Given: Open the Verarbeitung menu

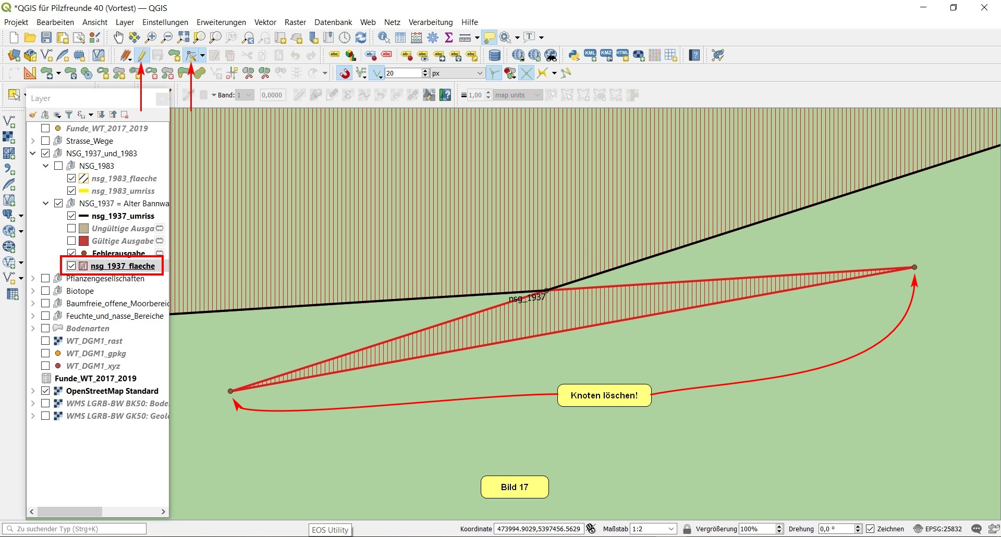Looking at the screenshot, I should coord(430,22).
